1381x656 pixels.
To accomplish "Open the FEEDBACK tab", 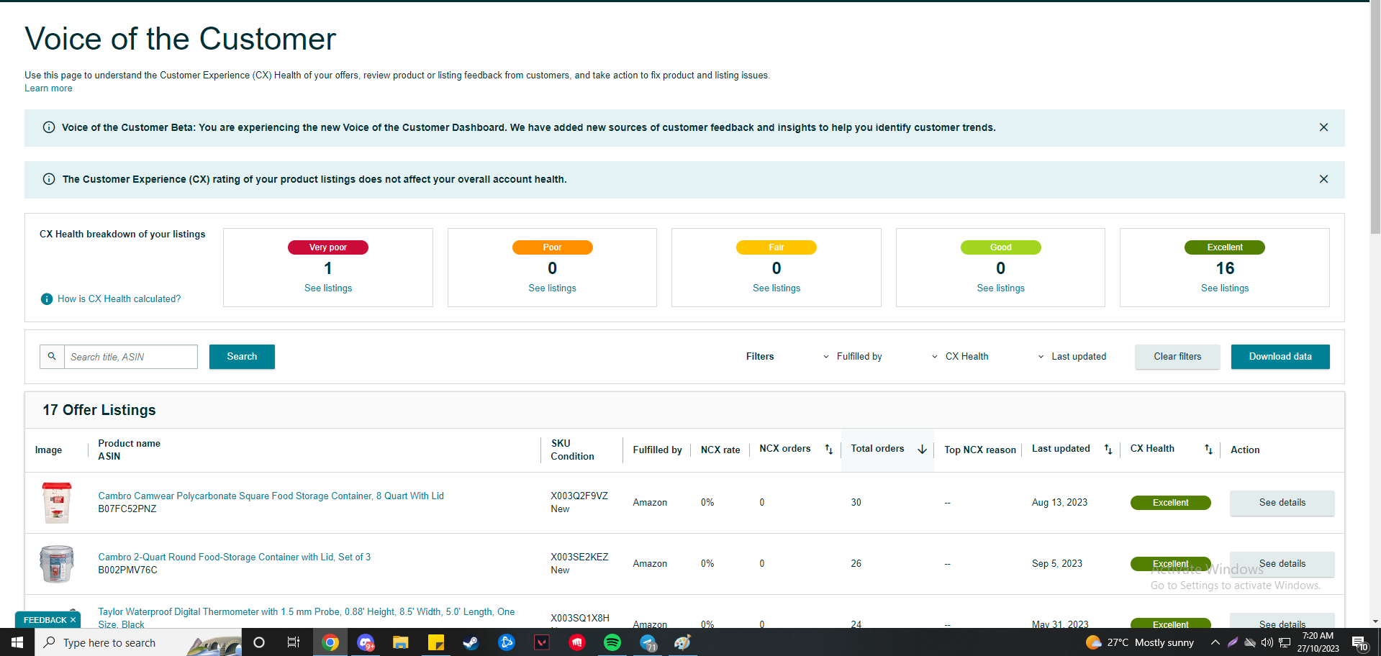I will tap(45, 620).
